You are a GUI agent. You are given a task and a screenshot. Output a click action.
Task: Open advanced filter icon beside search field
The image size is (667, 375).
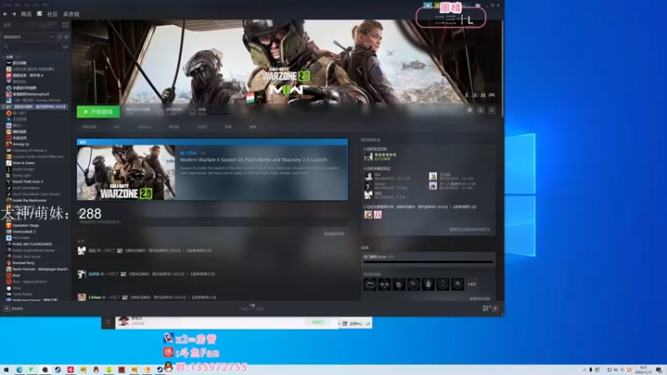pos(66,47)
